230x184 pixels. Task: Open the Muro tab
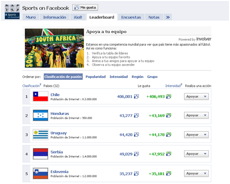point(31,17)
